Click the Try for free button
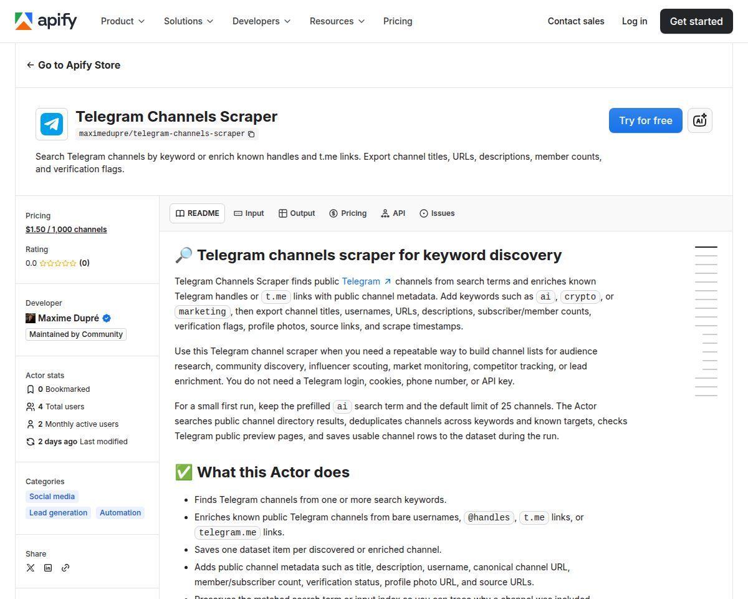The image size is (748, 599). tap(646, 120)
